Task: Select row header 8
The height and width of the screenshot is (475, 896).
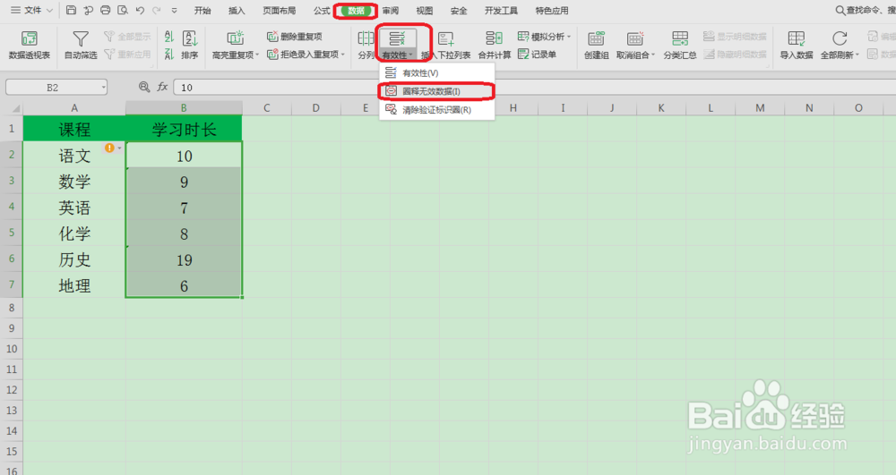Action: [12, 308]
